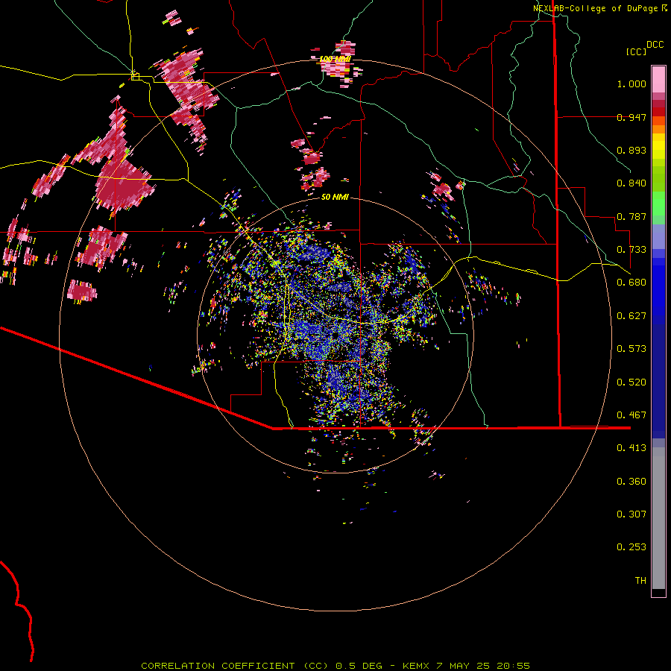Pick the gray section of the color bar

(658, 518)
